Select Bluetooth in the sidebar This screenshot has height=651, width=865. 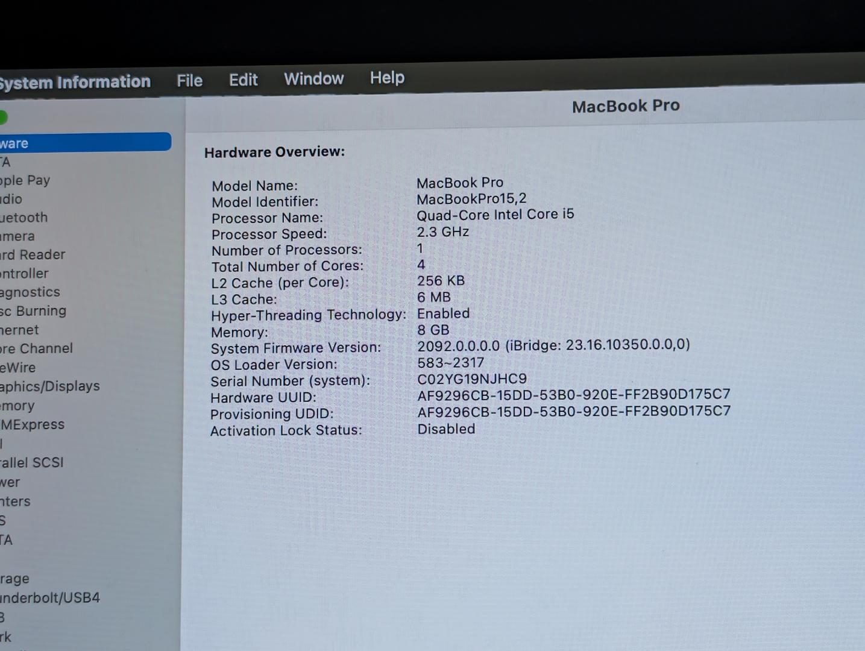24,218
